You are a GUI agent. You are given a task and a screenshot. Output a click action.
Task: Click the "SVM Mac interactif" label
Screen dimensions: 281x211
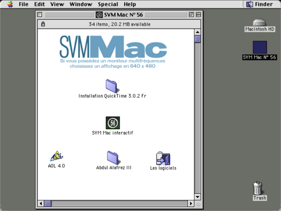112,133
